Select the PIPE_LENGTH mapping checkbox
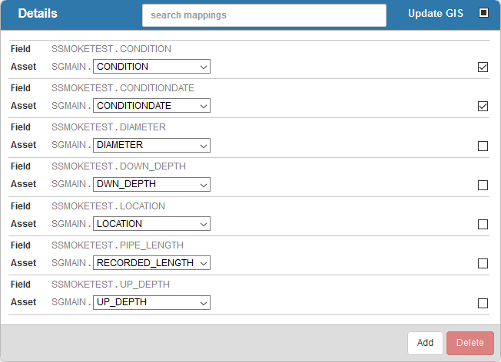The image size is (501, 362). (483, 263)
